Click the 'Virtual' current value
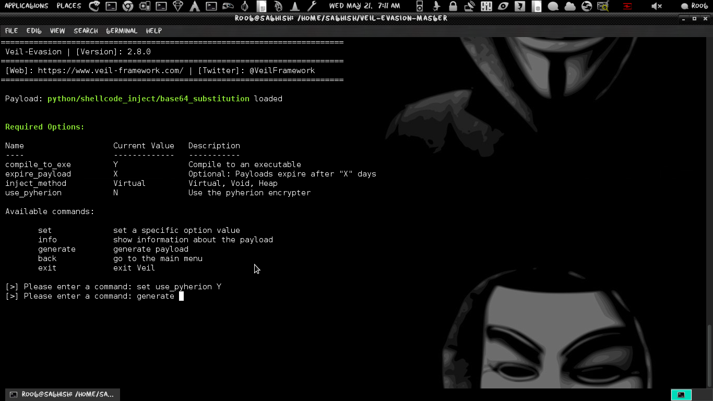The image size is (713, 401). [129, 183]
